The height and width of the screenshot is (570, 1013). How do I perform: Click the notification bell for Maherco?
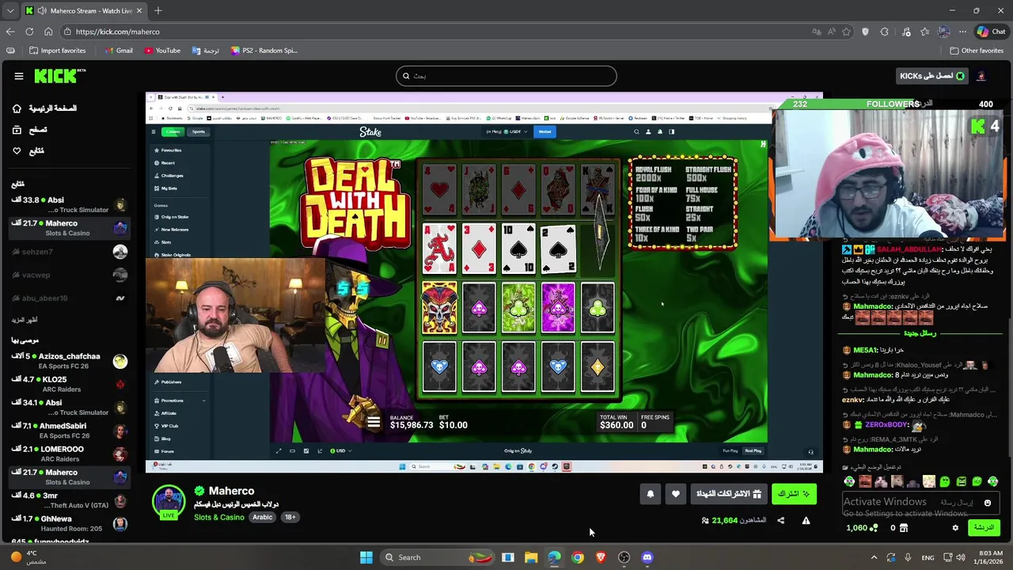(650, 494)
